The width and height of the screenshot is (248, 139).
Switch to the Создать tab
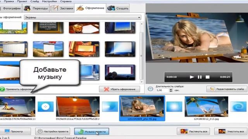click(118, 8)
